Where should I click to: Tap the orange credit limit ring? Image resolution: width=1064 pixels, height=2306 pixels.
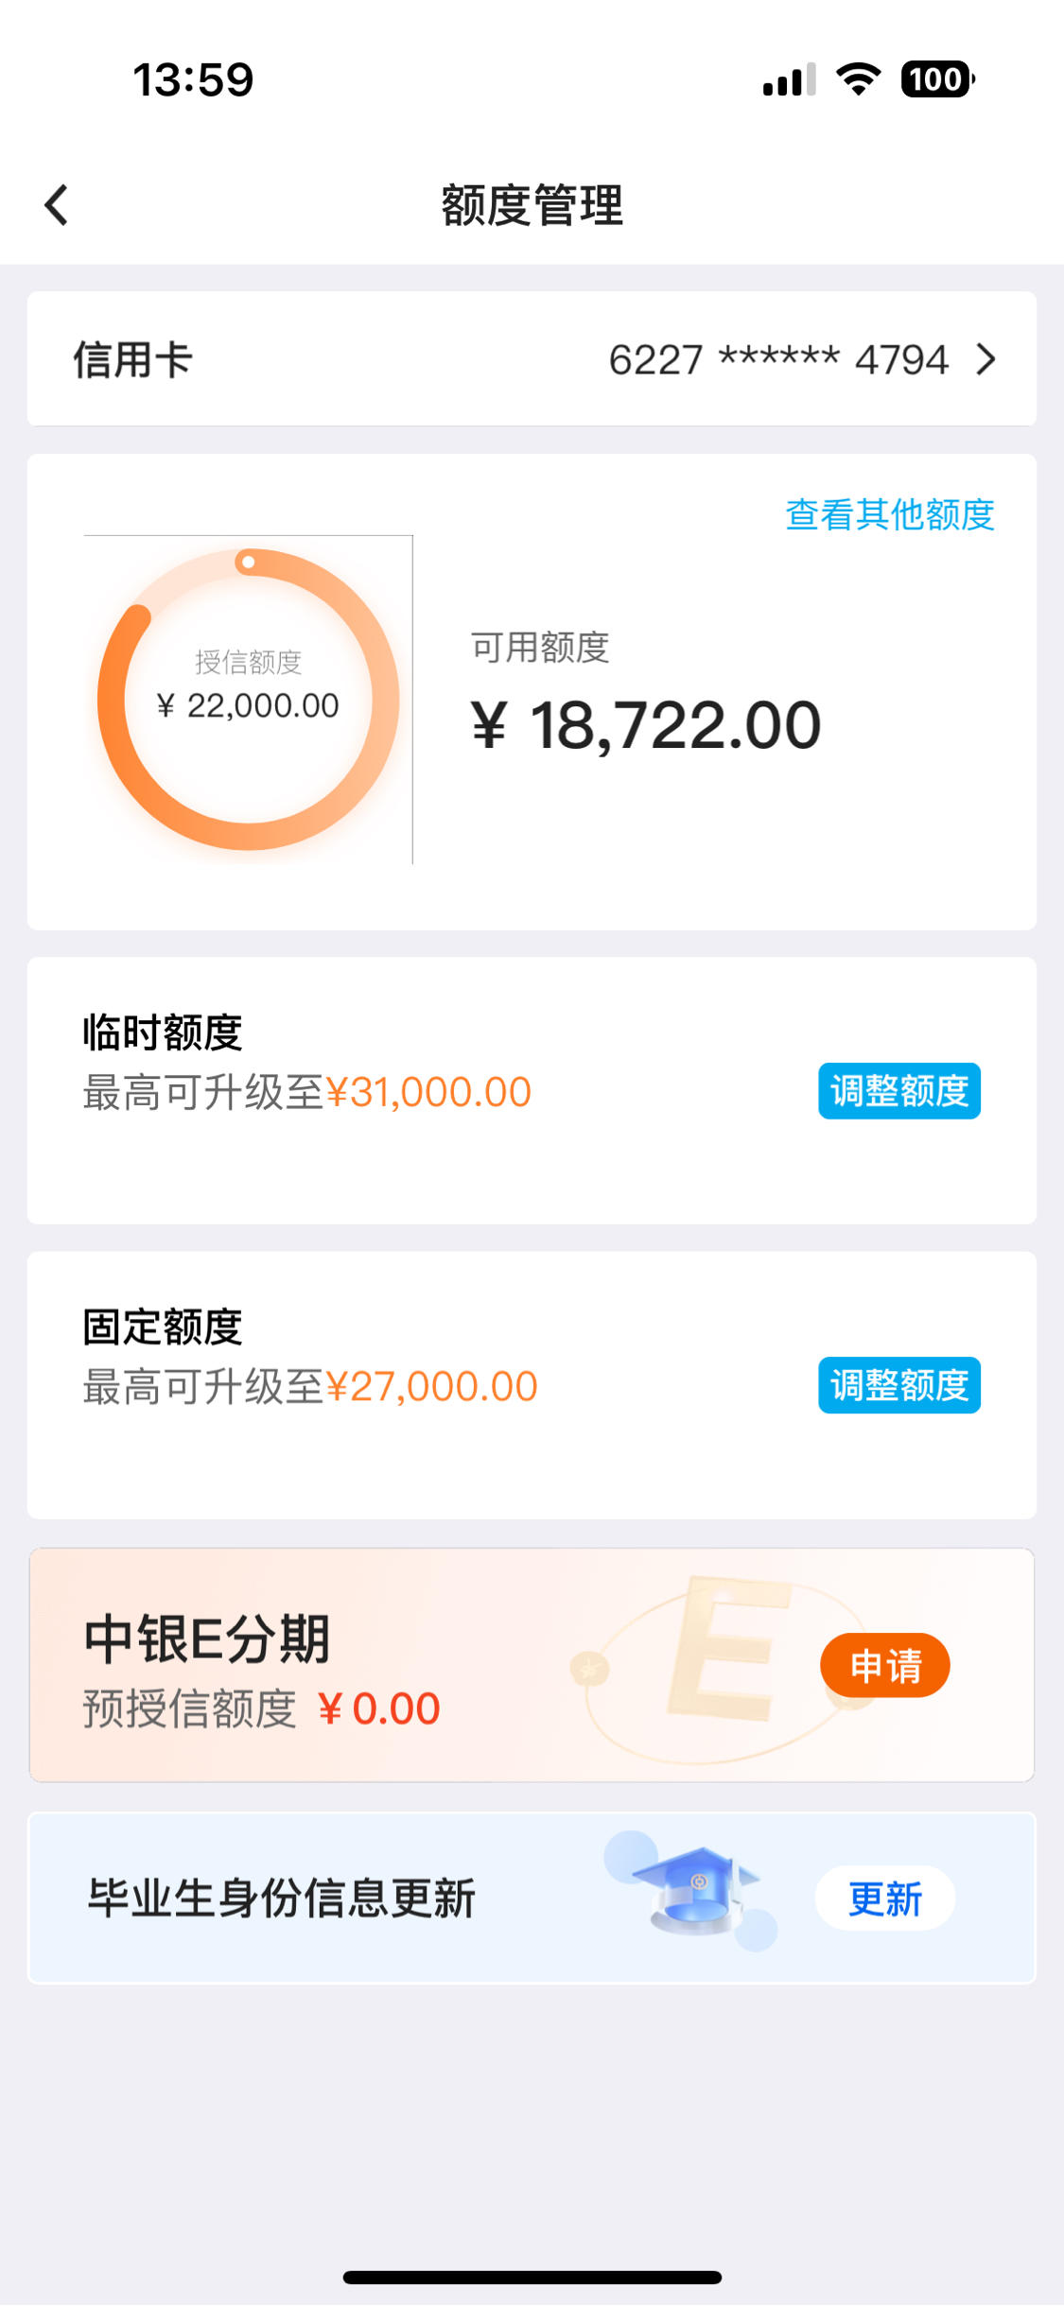point(248,700)
